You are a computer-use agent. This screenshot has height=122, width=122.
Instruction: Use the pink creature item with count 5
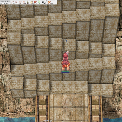[20, 2]
